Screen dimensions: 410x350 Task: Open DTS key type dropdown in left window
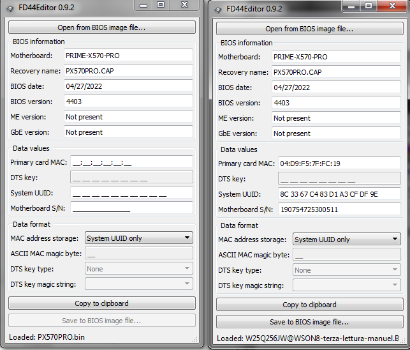[x=139, y=268]
